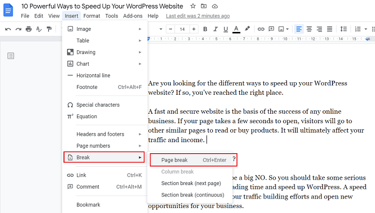
Task: Expand the Drawing submenu
Action: point(105,52)
